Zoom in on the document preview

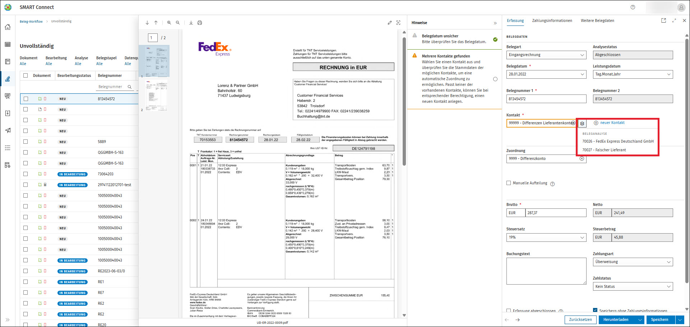[169, 23]
